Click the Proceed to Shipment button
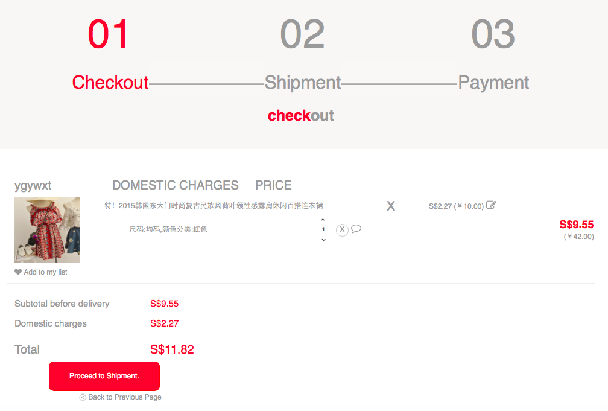608x411 pixels. 104,376
